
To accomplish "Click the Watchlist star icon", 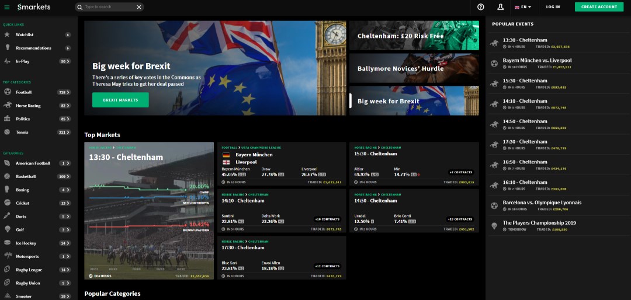I will coord(7,35).
